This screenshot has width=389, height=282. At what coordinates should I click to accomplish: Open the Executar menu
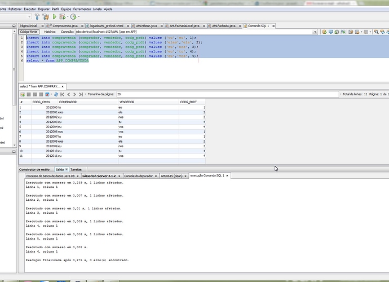(x=30, y=9)
